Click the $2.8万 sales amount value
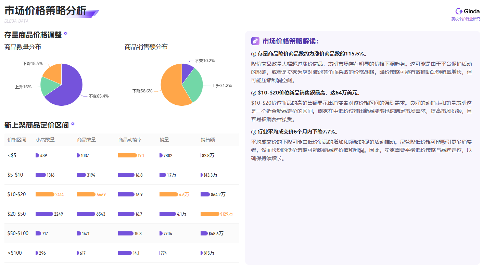Image resolution: width=483 pixels, height=269 pixels. tap(208, 155)
